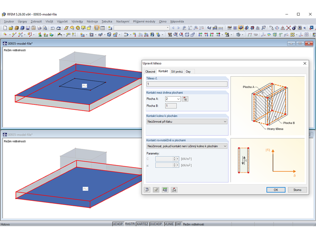Click the green nodal support icon

(x=40, y=35)
